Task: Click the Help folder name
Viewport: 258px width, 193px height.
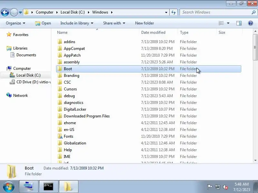Action: 68,150
